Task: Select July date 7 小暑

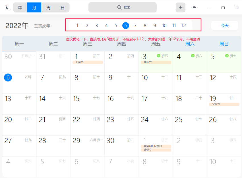Action: click(x=122, y=167)
